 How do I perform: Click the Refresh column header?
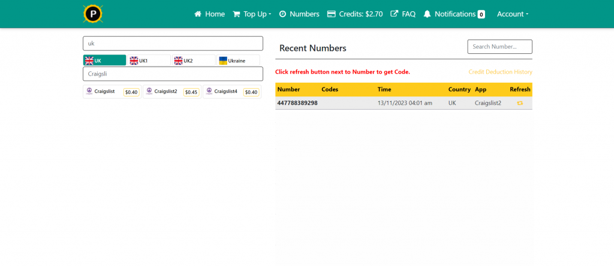[520, 89]
